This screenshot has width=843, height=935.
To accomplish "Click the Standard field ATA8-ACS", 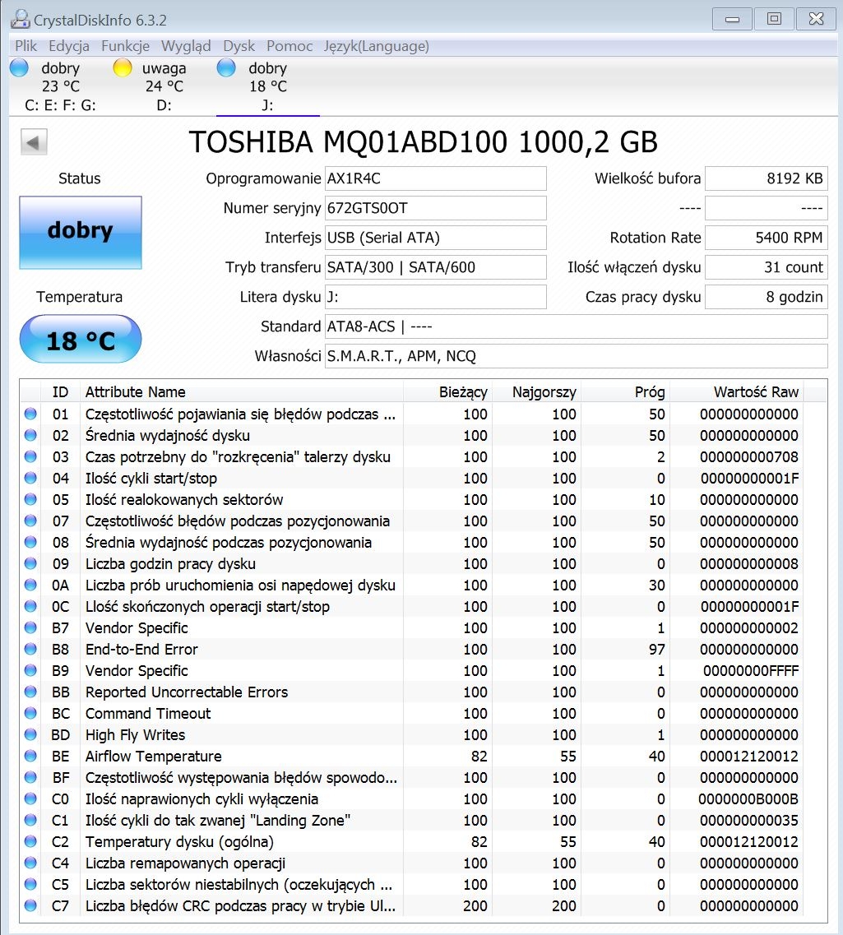I will coord(576,326).
